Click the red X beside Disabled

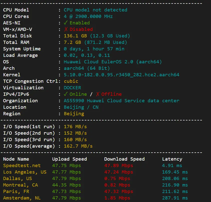tap(66, 29)
